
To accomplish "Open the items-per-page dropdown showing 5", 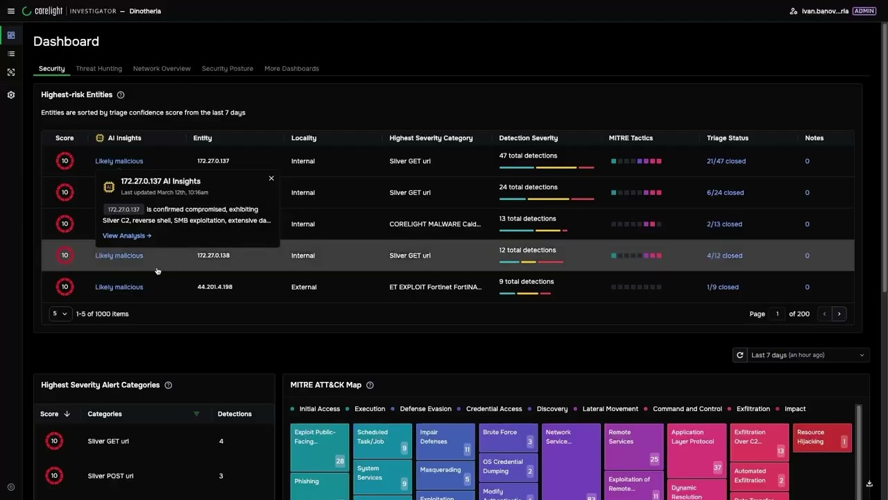I will click(60, 313).
